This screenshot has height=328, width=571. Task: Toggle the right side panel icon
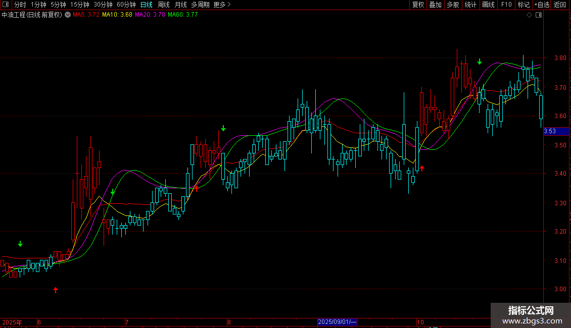pyautogui.click(x=539, y=15)
